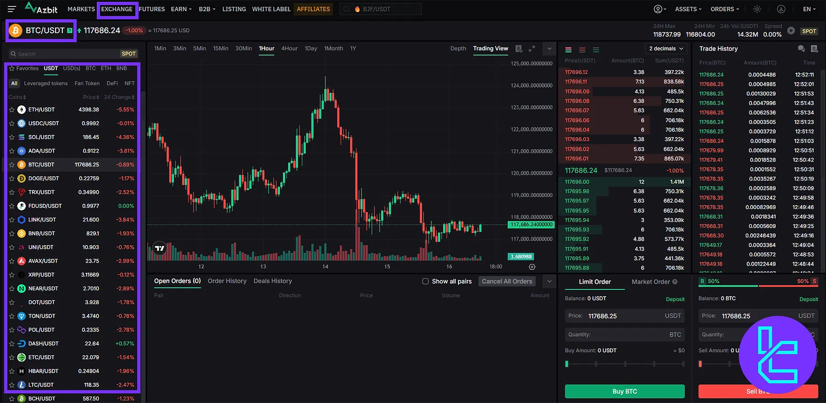Click the Avalanche icon for AVAX/USDT
The height and width of the screenshot is (403, 826).
(22, 261)
